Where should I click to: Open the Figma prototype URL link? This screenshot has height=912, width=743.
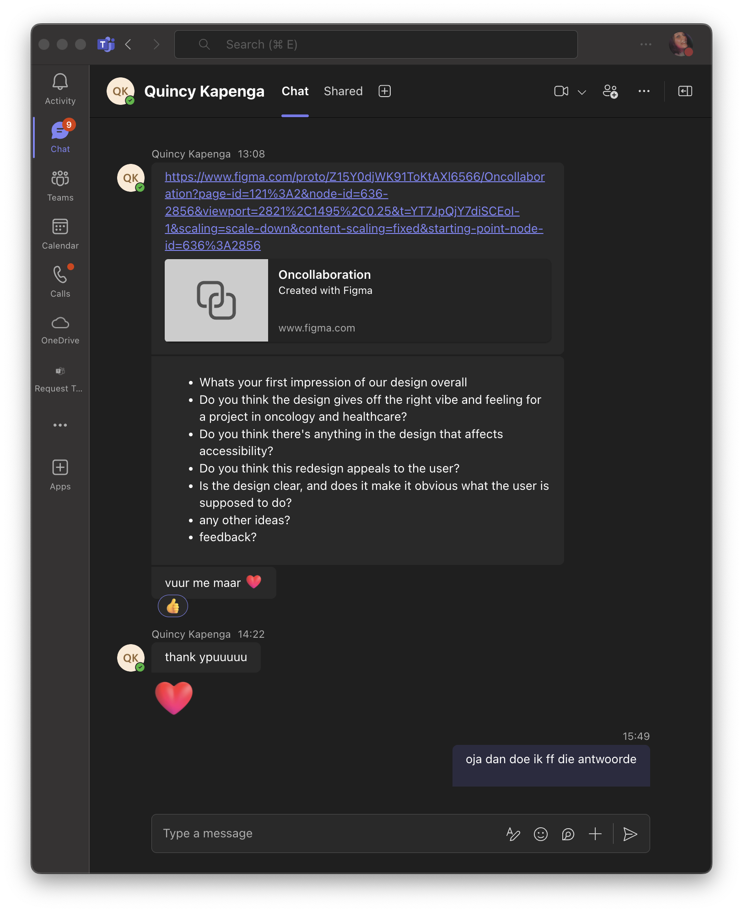click(x=355, y=211)
